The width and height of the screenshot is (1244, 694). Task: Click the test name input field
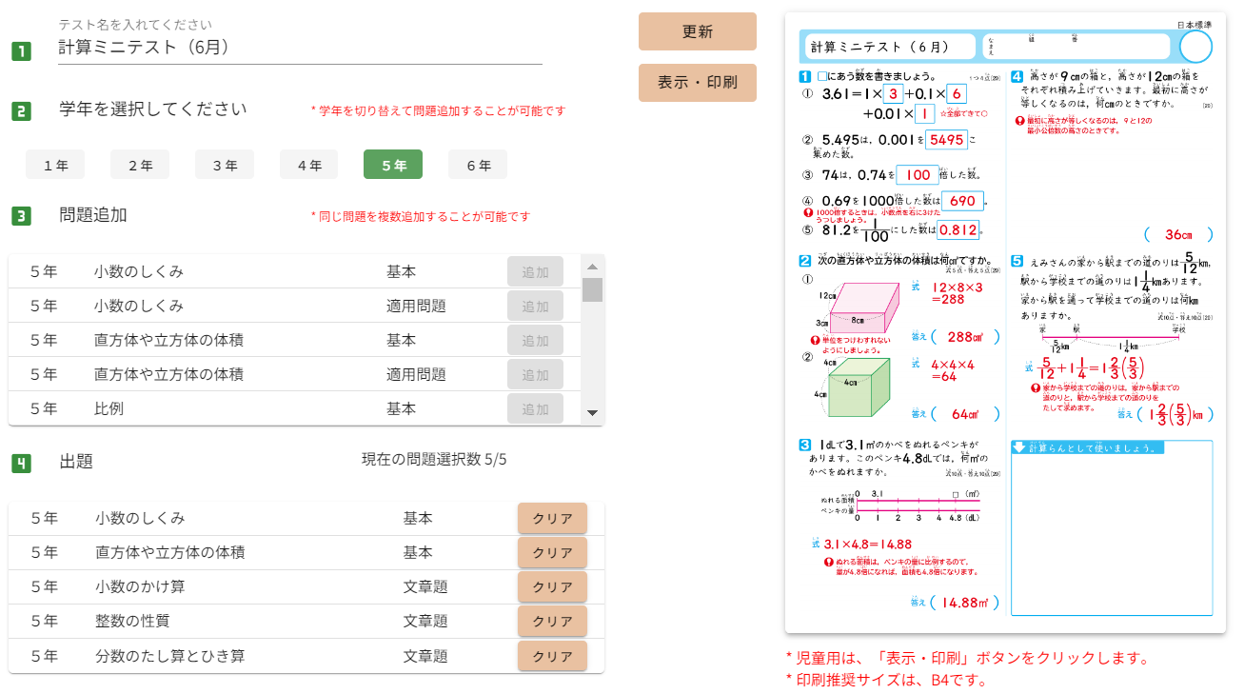pos(300,48)
